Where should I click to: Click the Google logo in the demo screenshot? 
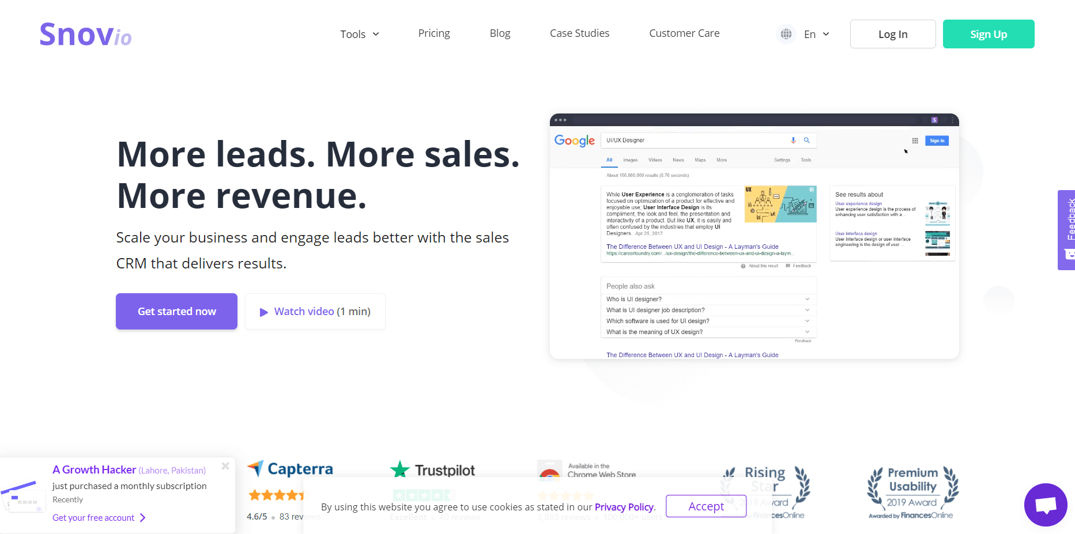click(x=574, y=141)
